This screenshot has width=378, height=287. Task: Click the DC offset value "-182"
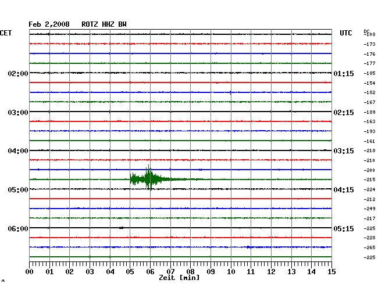coord(369,92)
